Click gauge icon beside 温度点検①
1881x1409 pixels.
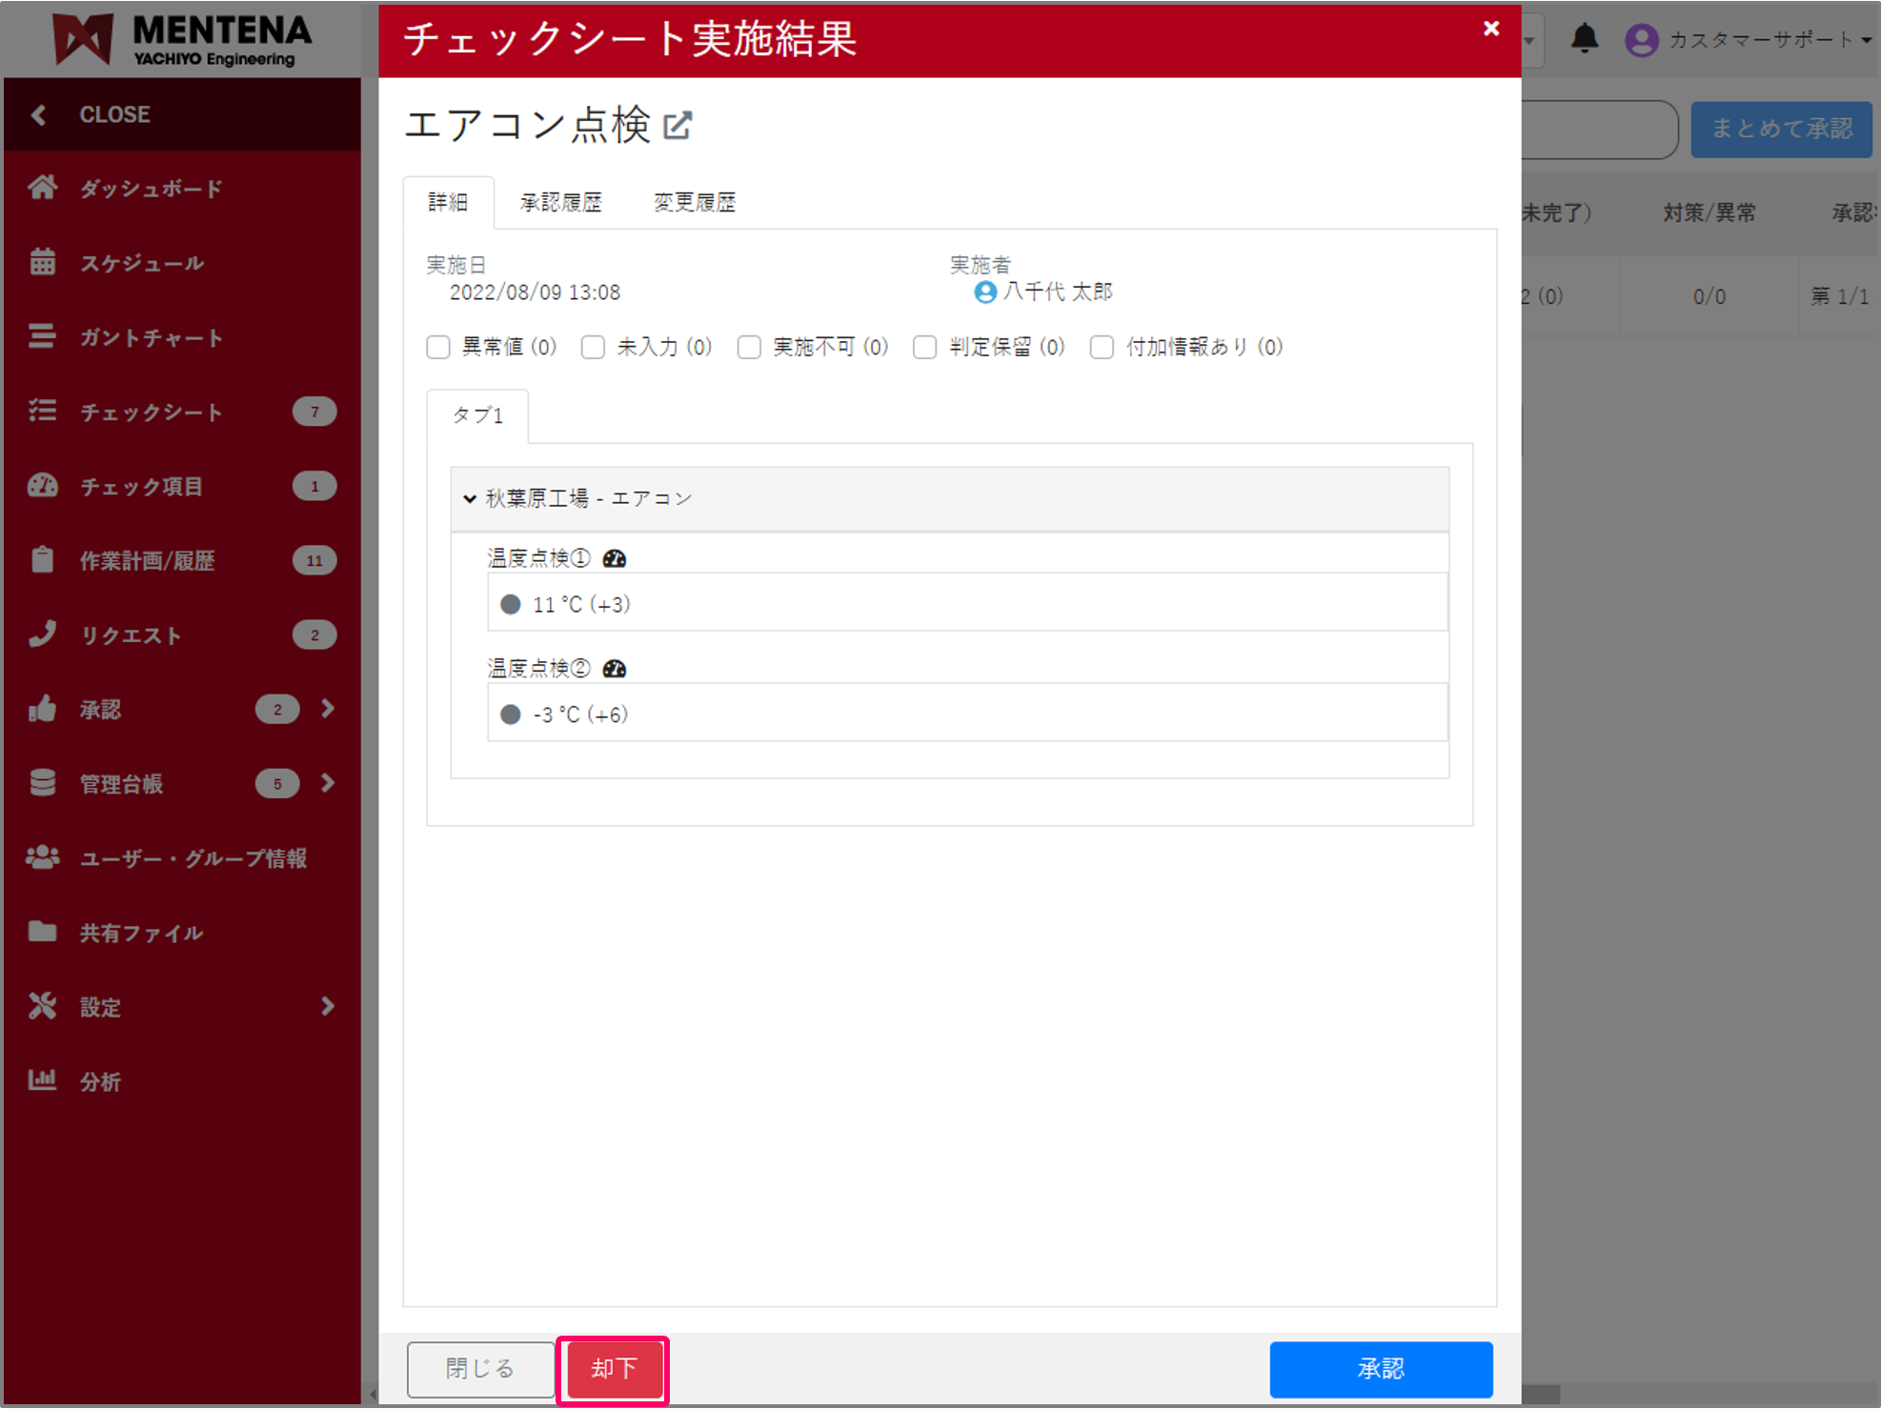click(x=615, y=559)
